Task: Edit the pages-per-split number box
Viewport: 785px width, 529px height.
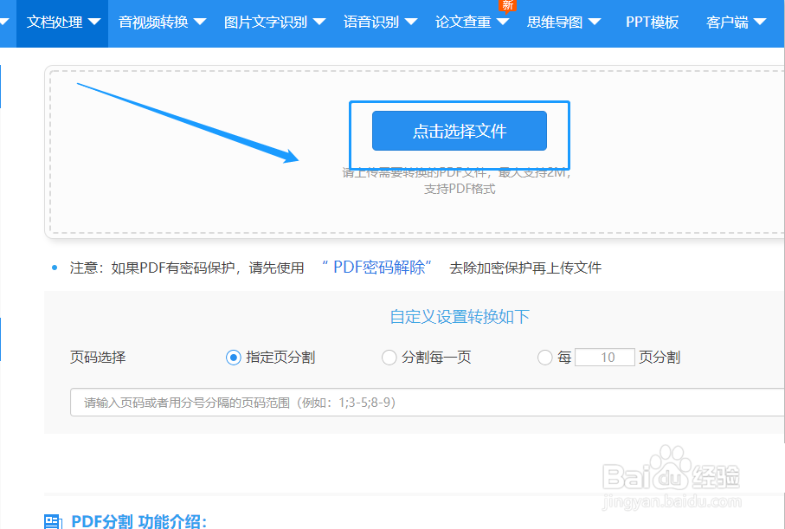Action: click(604, 357)
